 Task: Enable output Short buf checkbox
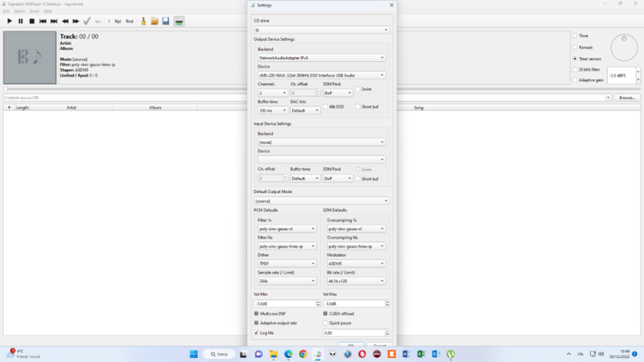(358, 107)
